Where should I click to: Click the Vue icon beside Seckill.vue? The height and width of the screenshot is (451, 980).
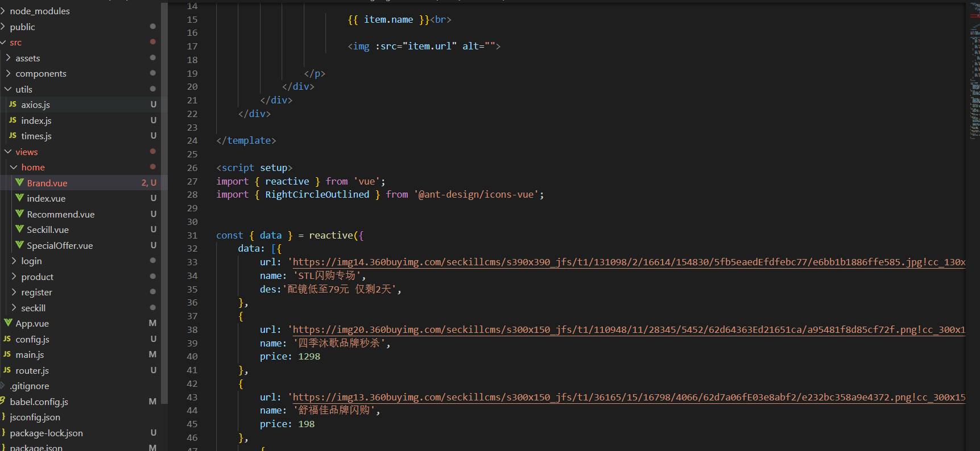pos(19,229)
